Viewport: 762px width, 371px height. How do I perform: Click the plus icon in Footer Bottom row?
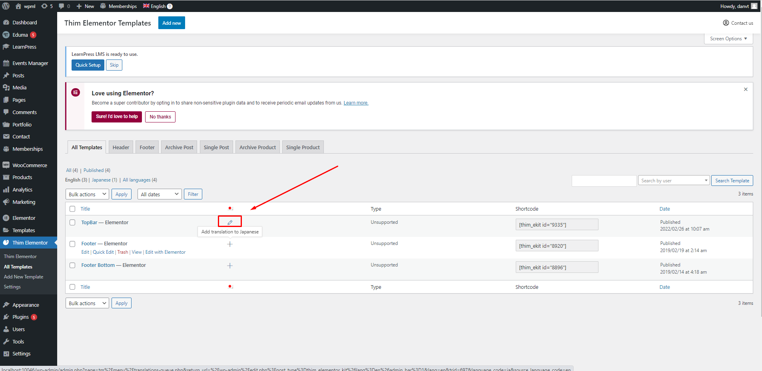(x=230, y=266)
